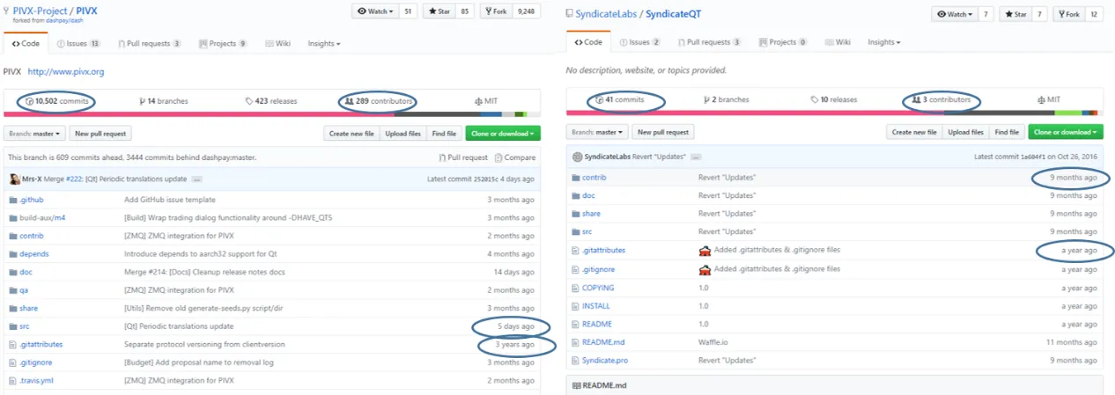
Task: Open the build-aux/m4 folder in PIVX
Action: coord(42,217)
